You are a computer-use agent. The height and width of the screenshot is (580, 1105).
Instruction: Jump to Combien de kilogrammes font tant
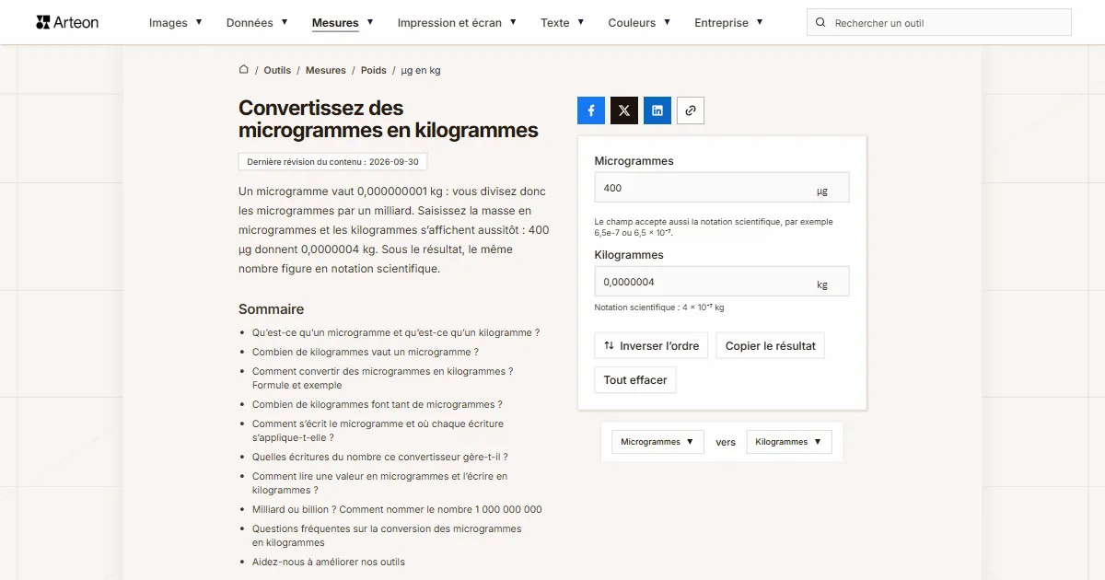tap(378, 404)
